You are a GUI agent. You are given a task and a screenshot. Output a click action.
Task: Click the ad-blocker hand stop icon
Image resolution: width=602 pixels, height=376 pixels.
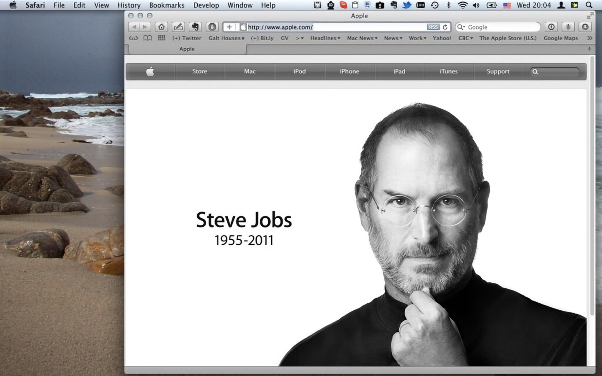212,27
